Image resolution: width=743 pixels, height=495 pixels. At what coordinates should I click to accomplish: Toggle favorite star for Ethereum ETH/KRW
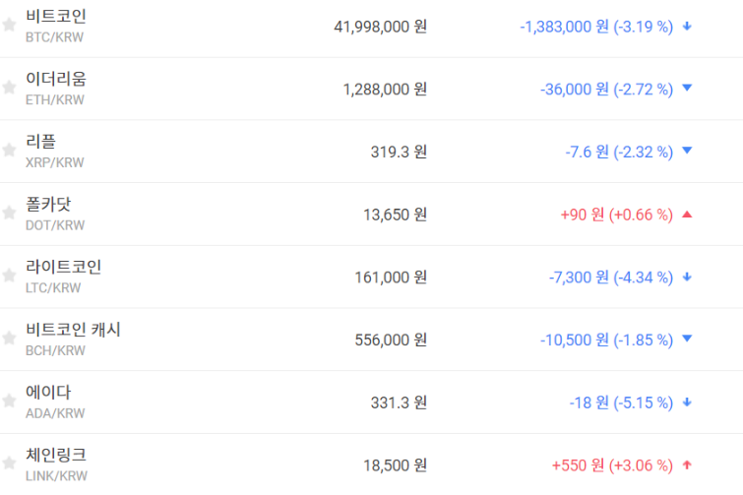point(9,88)
